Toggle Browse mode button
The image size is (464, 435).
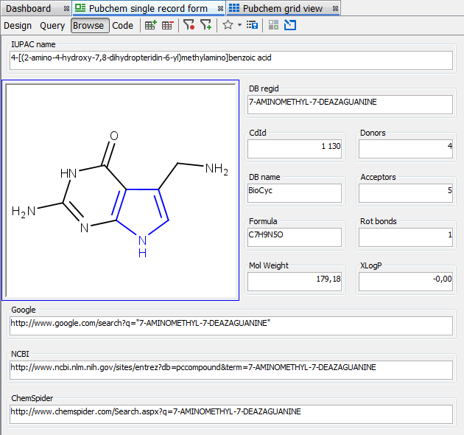(x=90, y=25)
